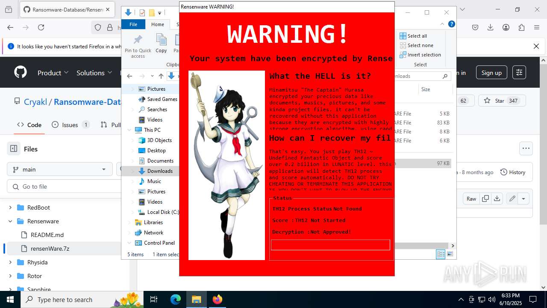The height and width of the screenshot is (308, 547).
Task: Click Sign up on GitHub
Action: 491,73
